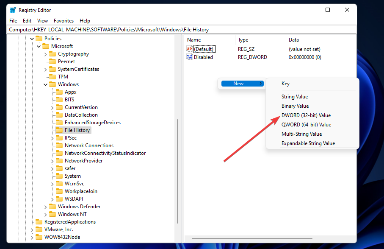Viewport: 384px width, 249px height.
Task: Click the DataCollection folder icon
Action: coord(59,115)
